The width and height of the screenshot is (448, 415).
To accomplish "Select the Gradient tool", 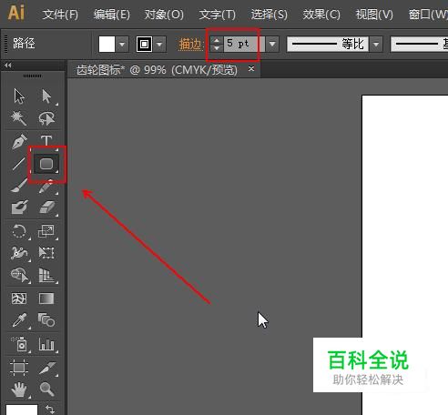I will point(46,299).
